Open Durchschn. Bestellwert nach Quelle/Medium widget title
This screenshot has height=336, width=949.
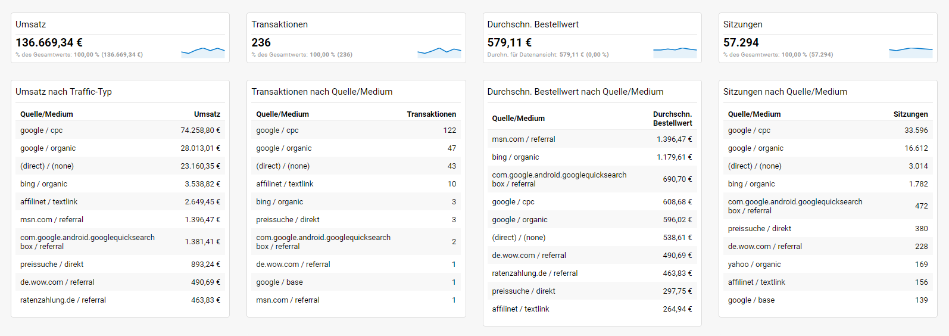pos(575,92)
